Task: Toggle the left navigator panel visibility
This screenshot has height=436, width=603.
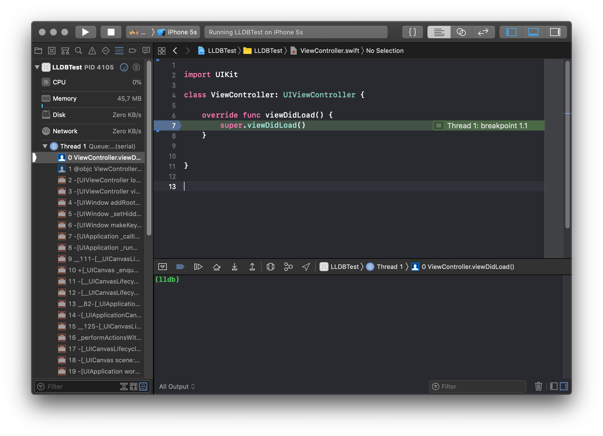Action: point(511,32)
